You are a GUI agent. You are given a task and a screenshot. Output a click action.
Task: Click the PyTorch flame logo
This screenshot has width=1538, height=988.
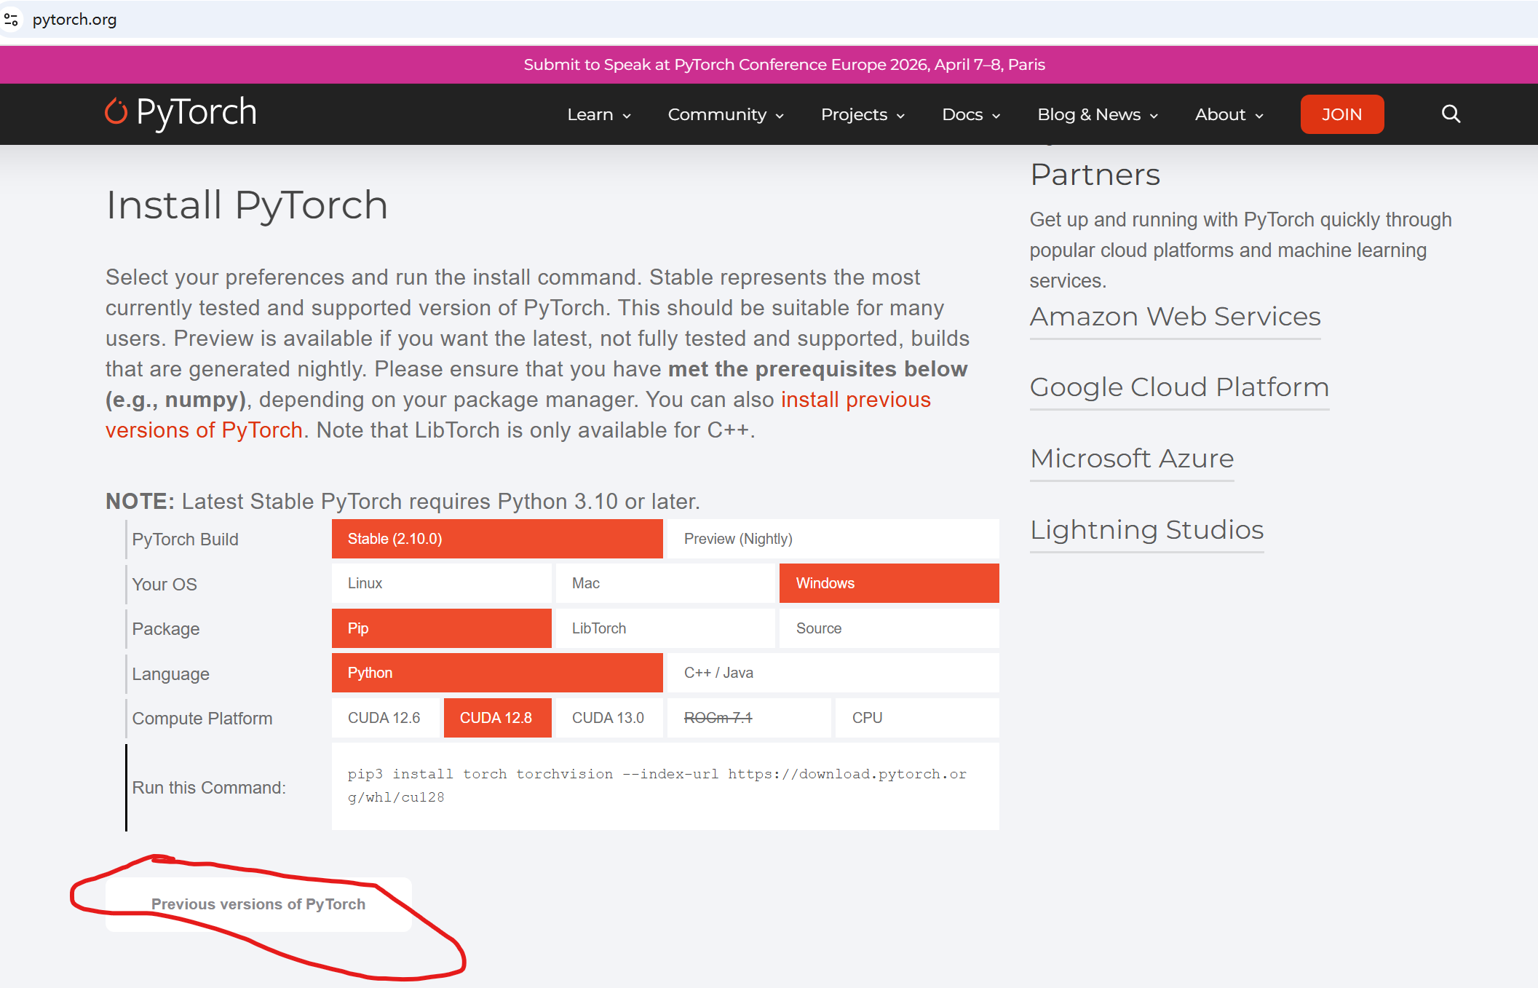[116, 112]
